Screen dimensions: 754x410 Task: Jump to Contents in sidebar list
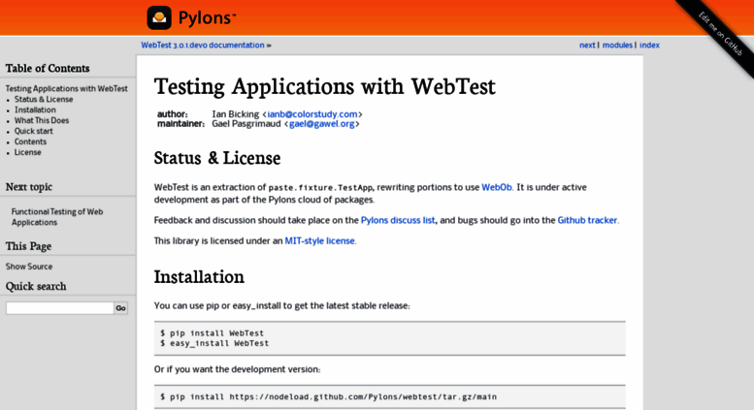(30, 142)
